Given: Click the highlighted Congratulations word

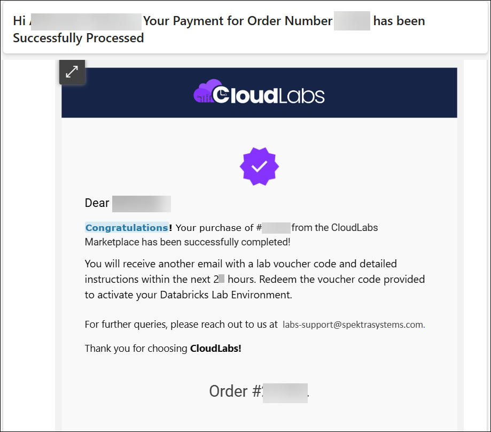Looking at the screenshot, I should point(127,228).
